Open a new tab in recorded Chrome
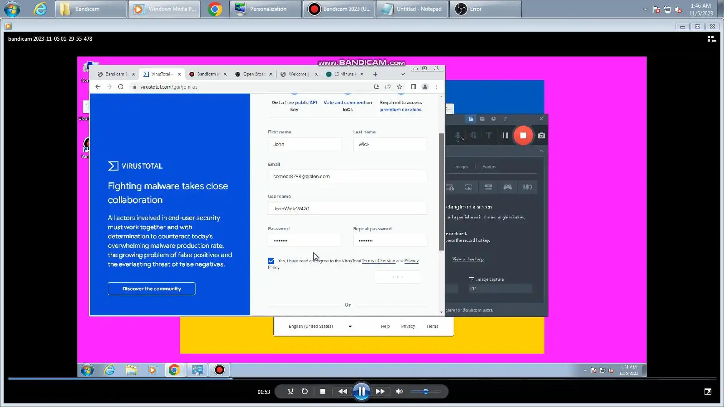Image resolution: width=724 pixels, height=407 pixels. coord(375,74)
